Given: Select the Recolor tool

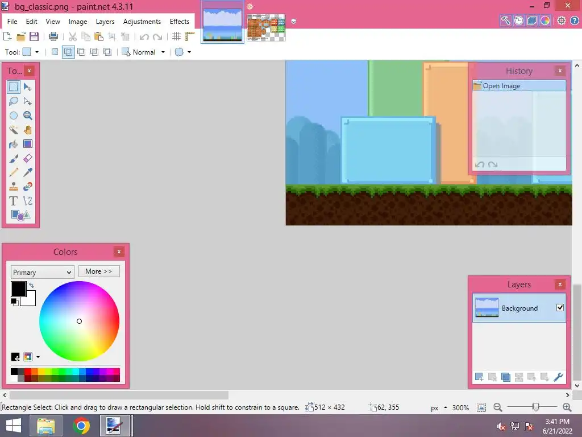Looking at the screenshot, I should click(27, 187).
